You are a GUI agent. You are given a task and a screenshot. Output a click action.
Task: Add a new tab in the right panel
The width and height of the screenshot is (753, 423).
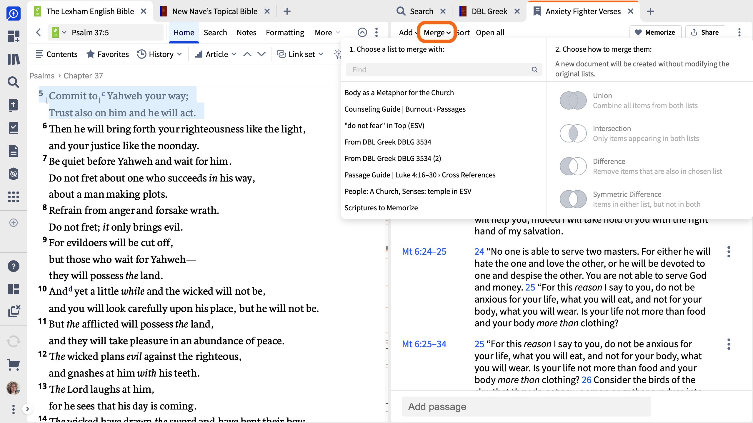point(651,11)
